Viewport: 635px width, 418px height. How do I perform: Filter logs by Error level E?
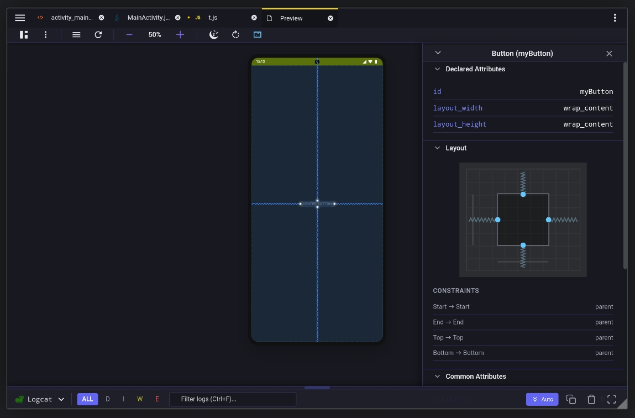(157, 399)
